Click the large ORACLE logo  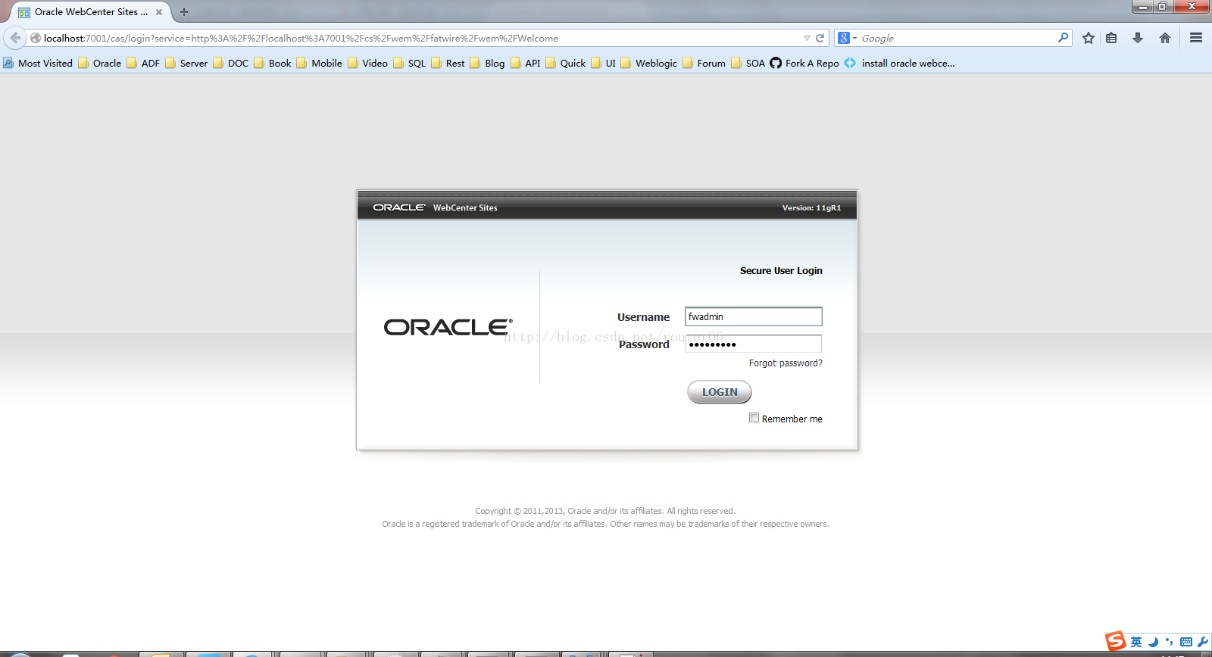point(448,327)
